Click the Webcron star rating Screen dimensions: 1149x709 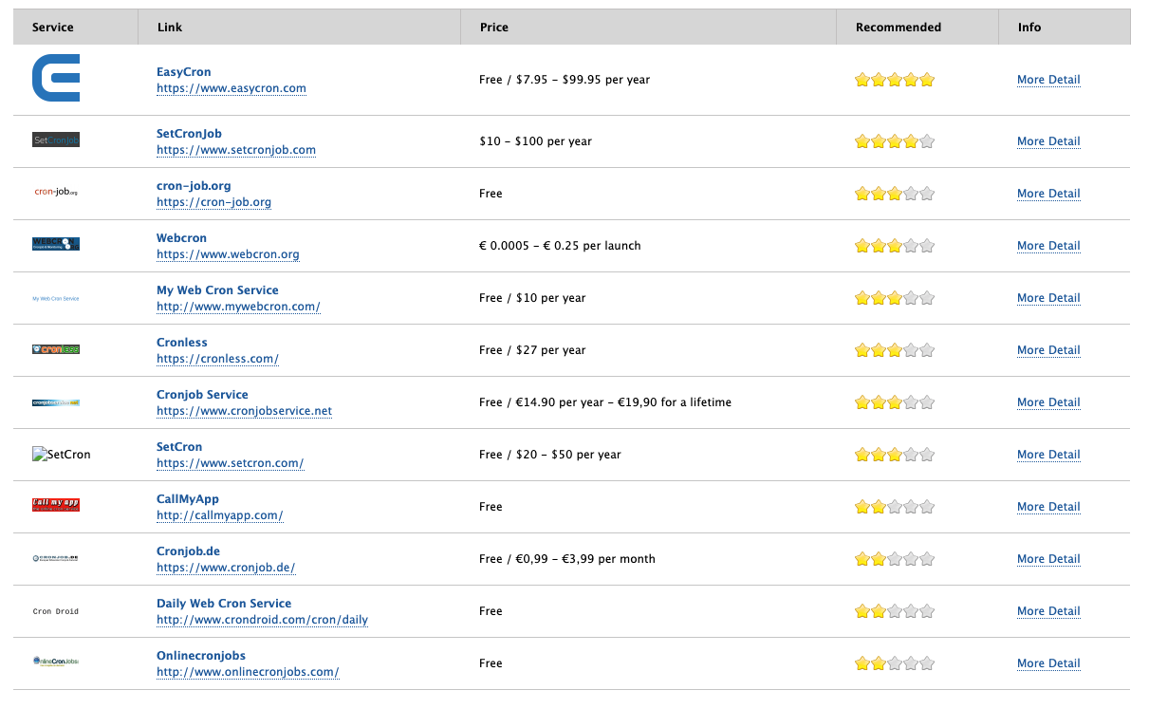pyautogui.click(x=895, y=246)
